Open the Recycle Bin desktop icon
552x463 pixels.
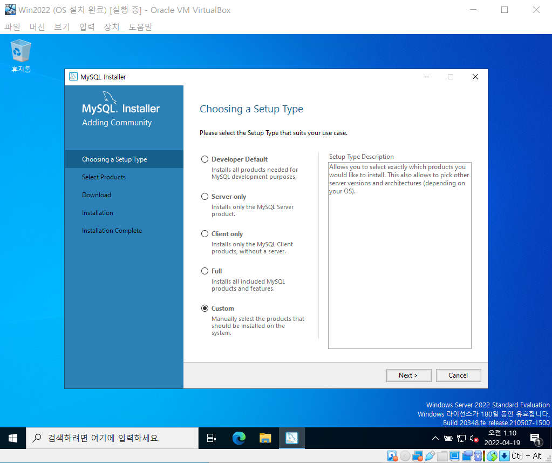(21, 56)
